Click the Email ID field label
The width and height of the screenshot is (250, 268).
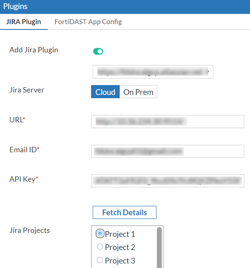[x=25, y=150]
